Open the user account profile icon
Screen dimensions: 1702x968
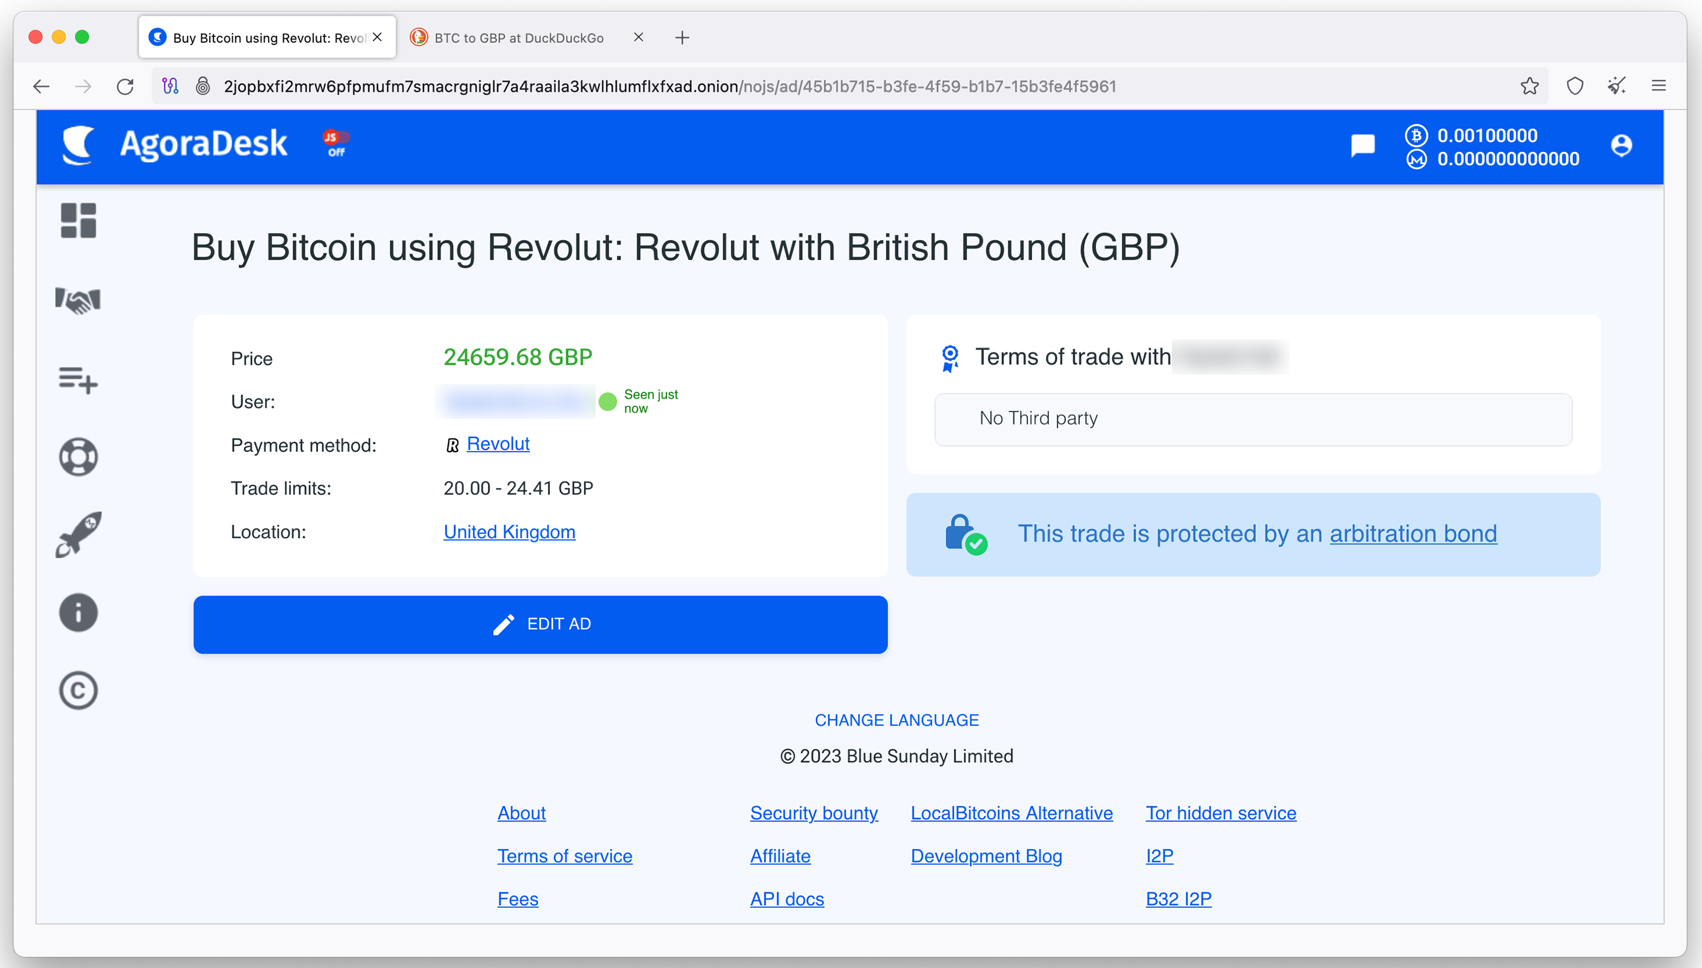(1621, 145)
